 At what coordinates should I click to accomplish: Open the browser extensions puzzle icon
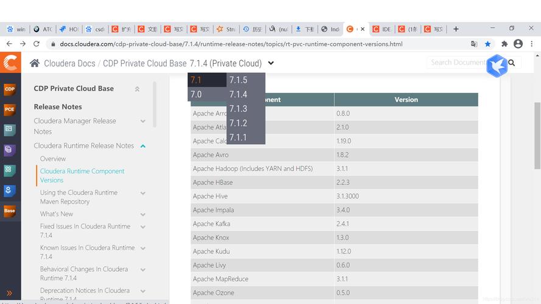pos(504,44)
